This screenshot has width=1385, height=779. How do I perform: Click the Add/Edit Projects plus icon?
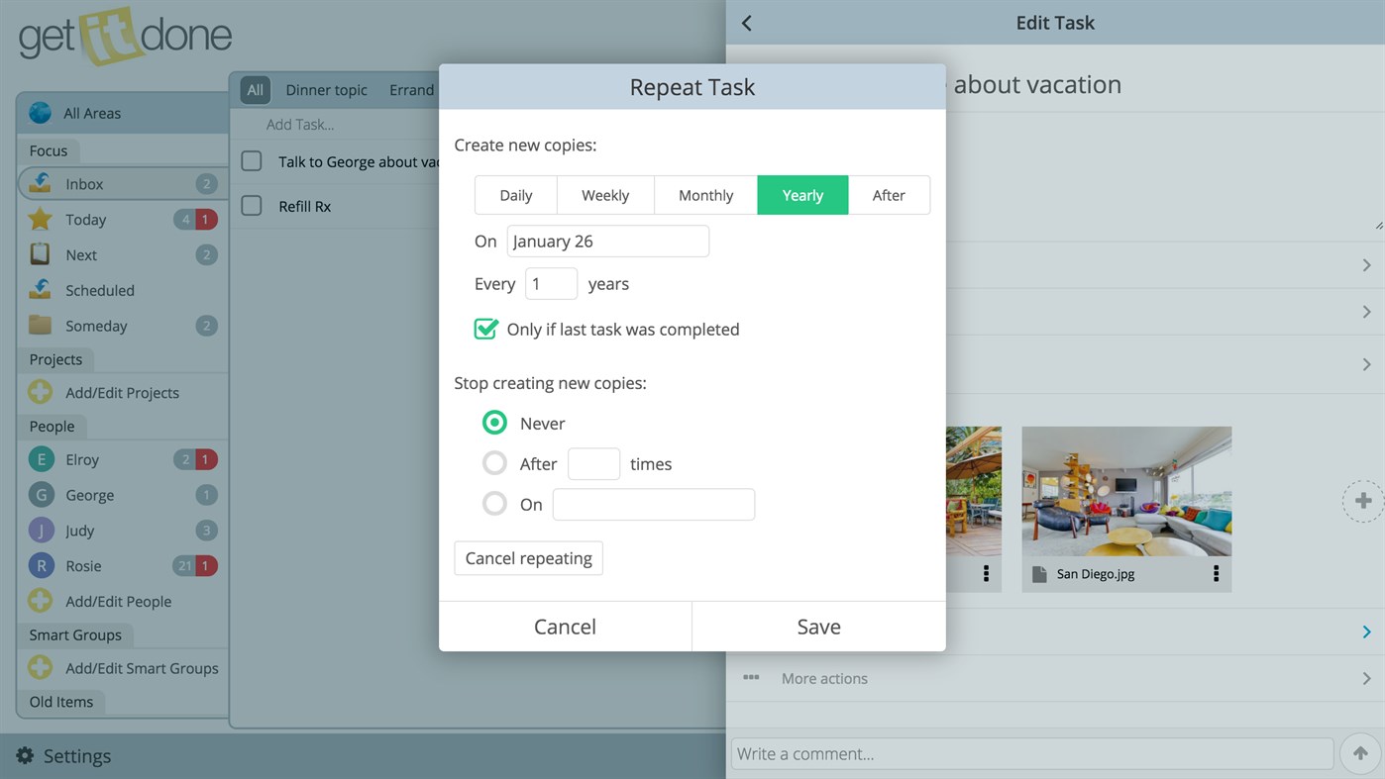(40, 392)
